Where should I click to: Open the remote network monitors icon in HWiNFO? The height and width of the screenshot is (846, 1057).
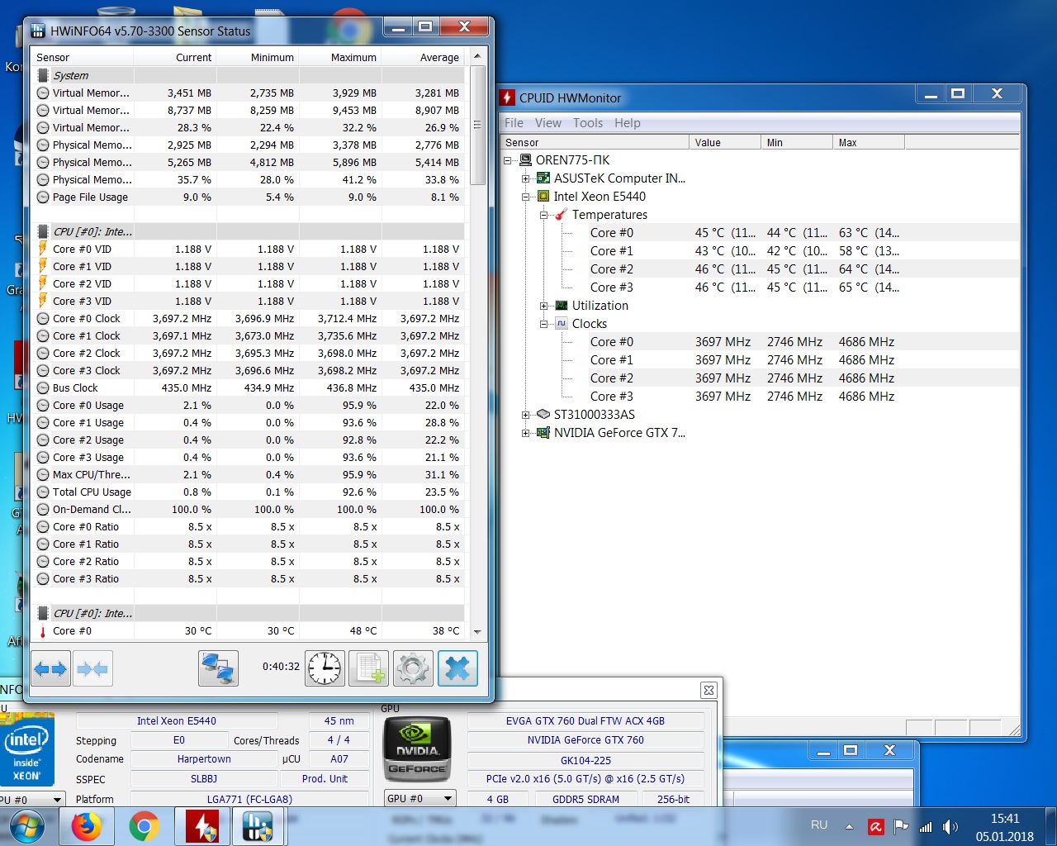pos(218,668)
